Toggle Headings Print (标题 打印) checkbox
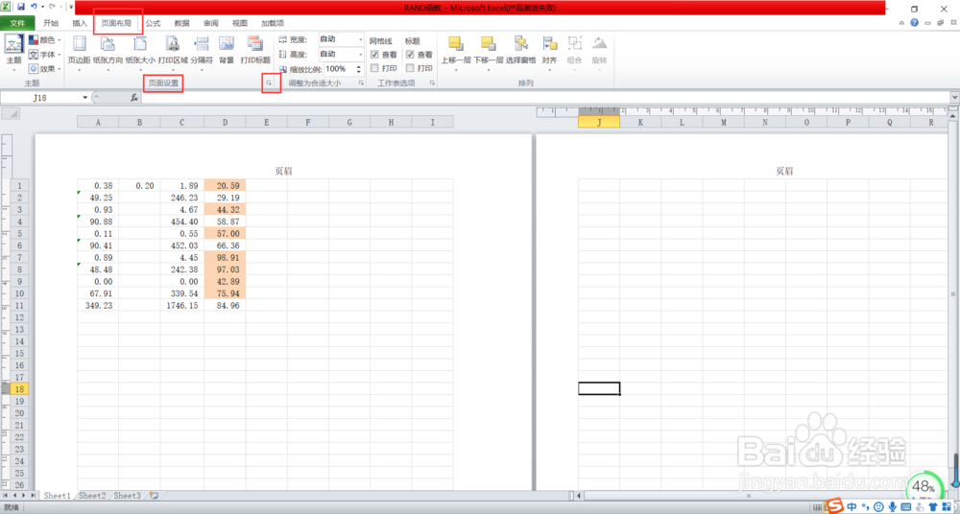This screenshot has height=514, width=960. [410, 68]
